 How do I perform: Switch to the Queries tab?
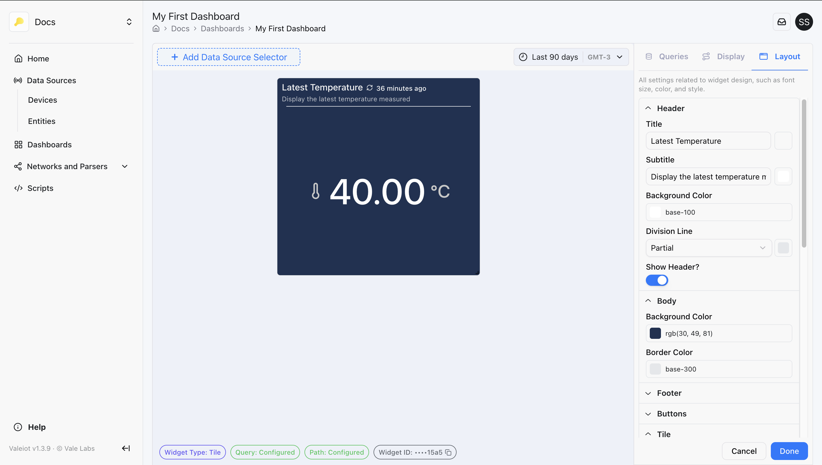[x=673, y=56]
